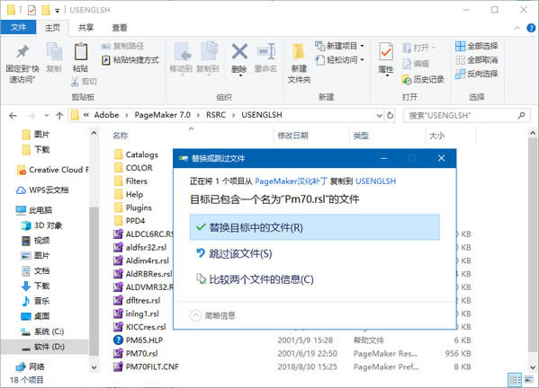Sort by the Name (名称) column header
The height and width of the screenshot is (388, 539).
point(121,136)
